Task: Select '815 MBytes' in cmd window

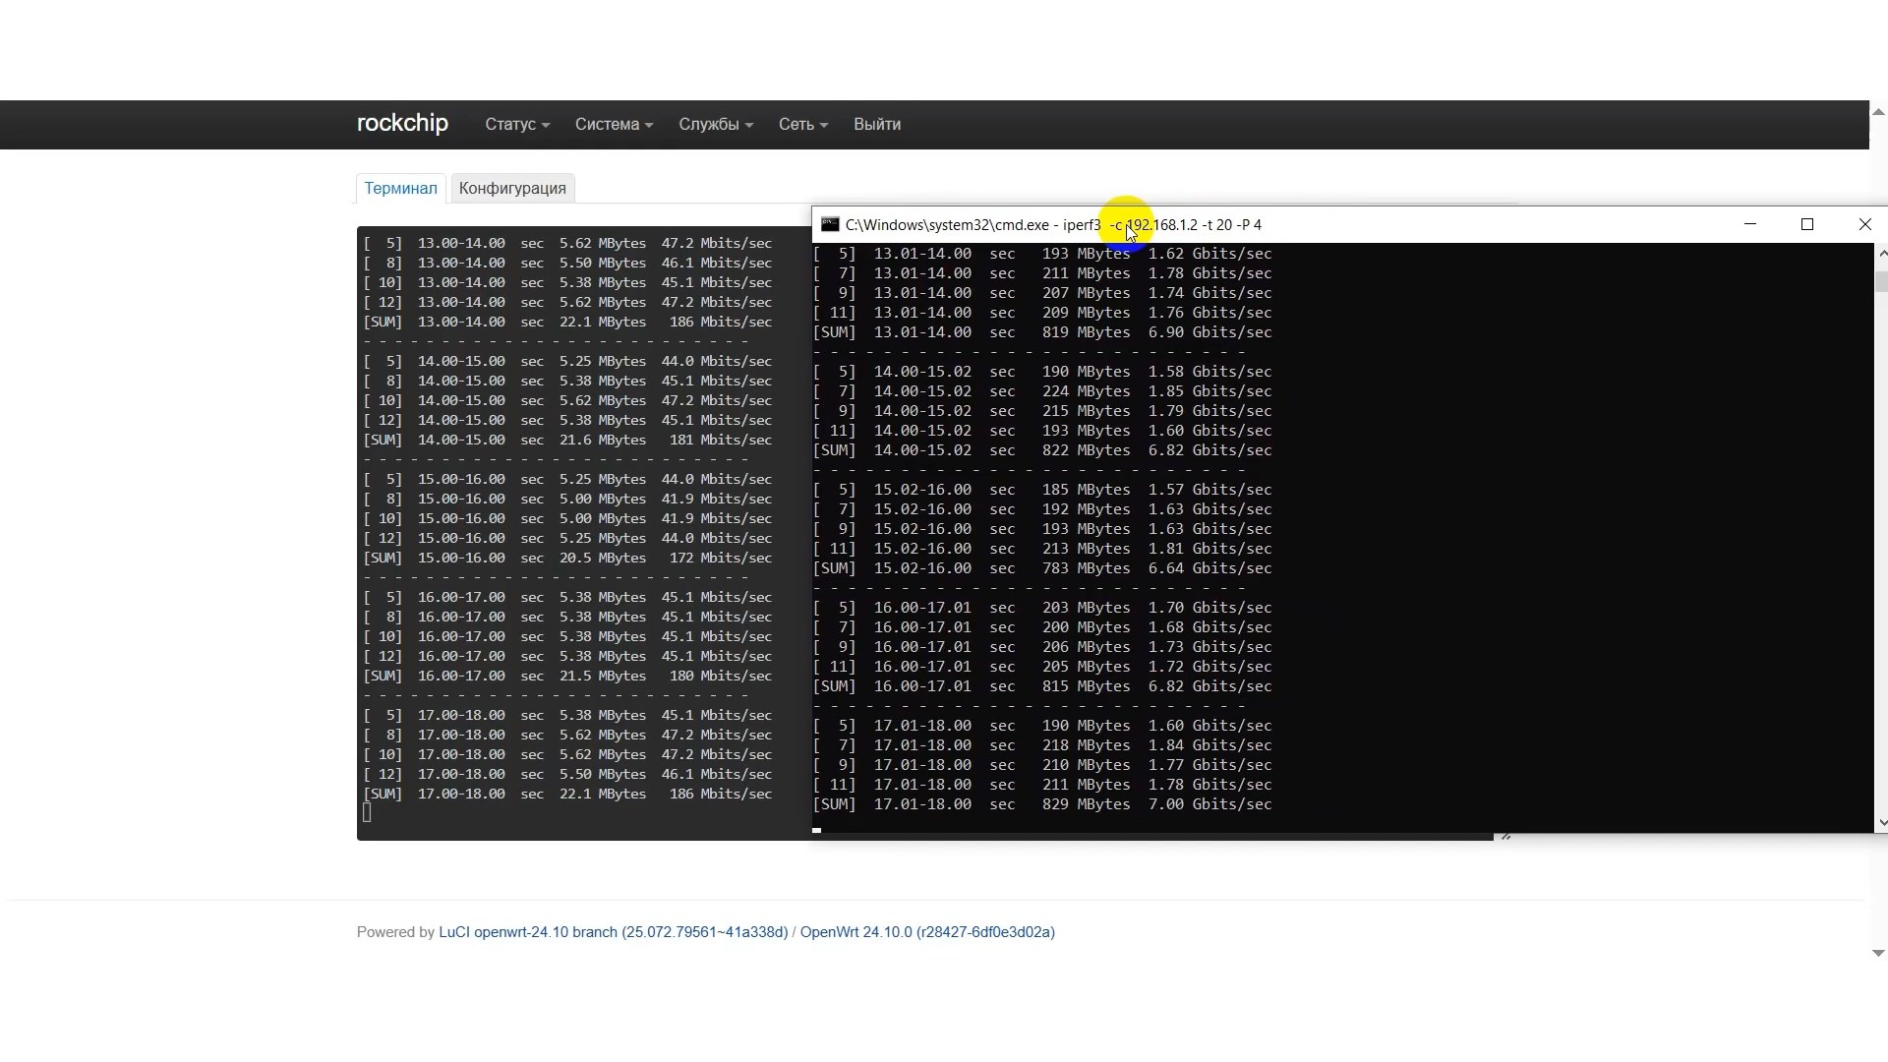Action: point(1087,686)
